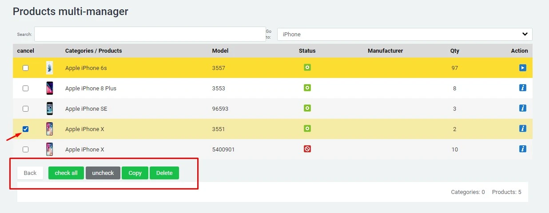Click Apple iPhone 6s product thumbnail

click(50, 68)
